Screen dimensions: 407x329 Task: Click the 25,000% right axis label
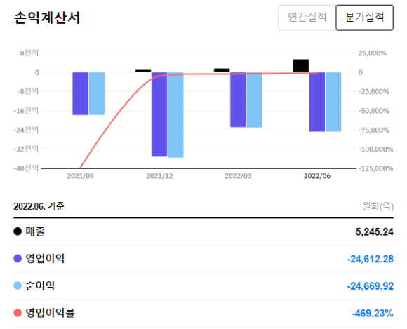tap(372, 53)
